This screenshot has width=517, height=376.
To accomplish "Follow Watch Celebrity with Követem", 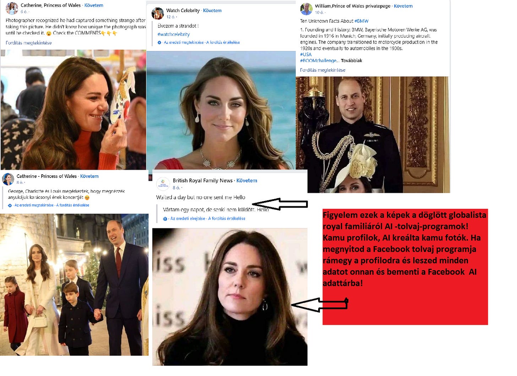I will coord(212,11).
